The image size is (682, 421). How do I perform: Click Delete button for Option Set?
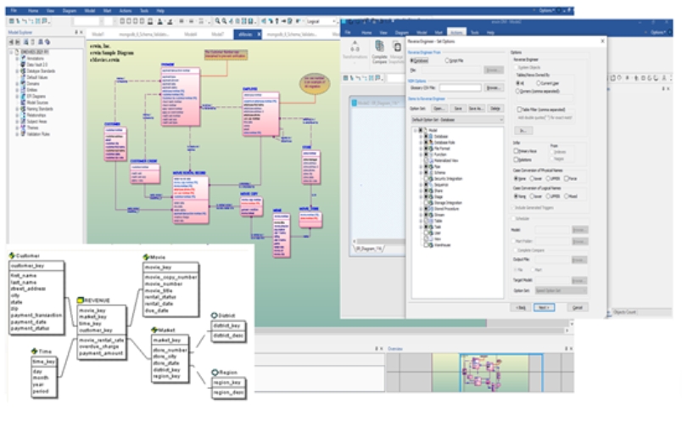[495, 109]
